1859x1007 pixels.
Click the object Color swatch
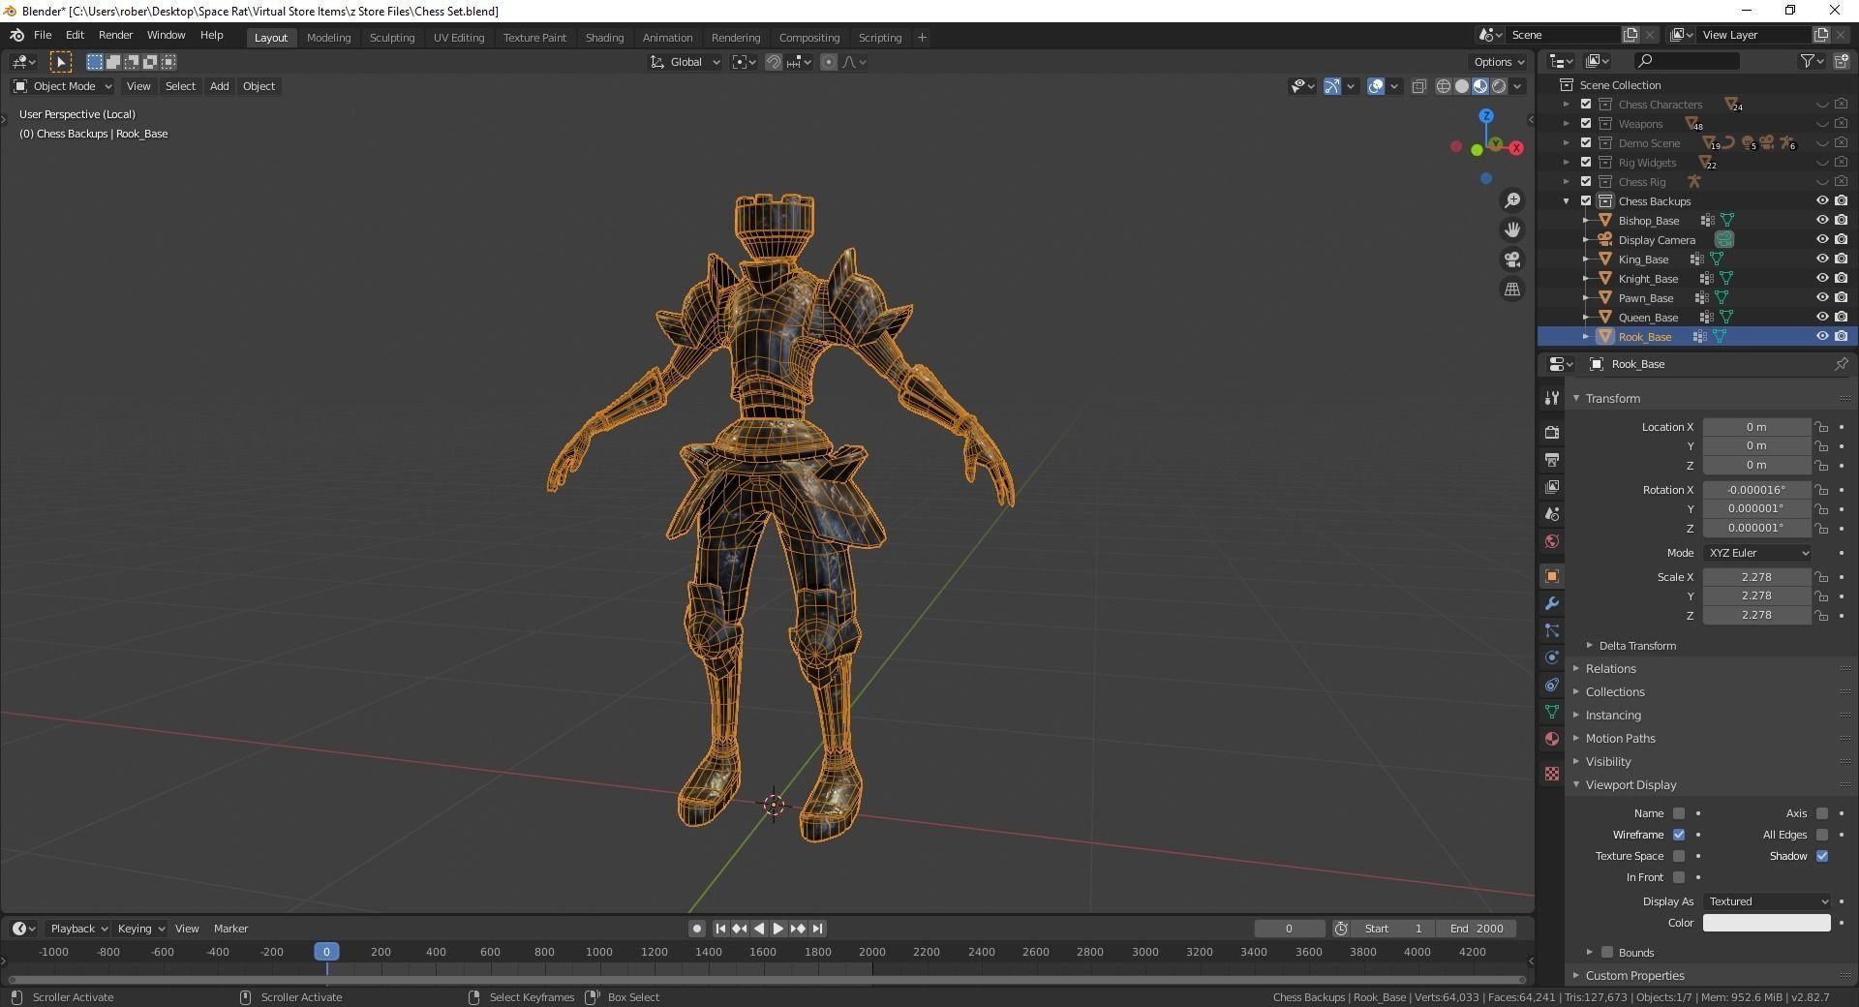(1766, 923)
